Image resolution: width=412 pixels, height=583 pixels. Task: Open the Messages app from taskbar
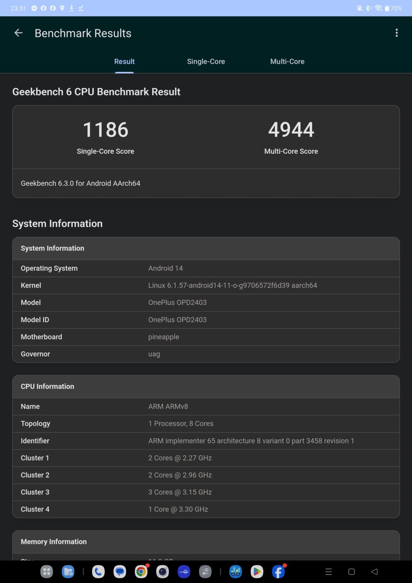point(119,572)
